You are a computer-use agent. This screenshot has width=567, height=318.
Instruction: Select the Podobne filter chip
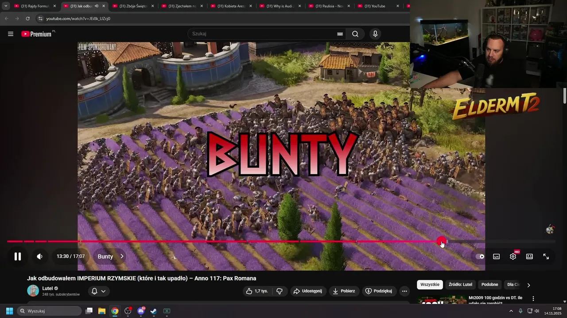489,284
